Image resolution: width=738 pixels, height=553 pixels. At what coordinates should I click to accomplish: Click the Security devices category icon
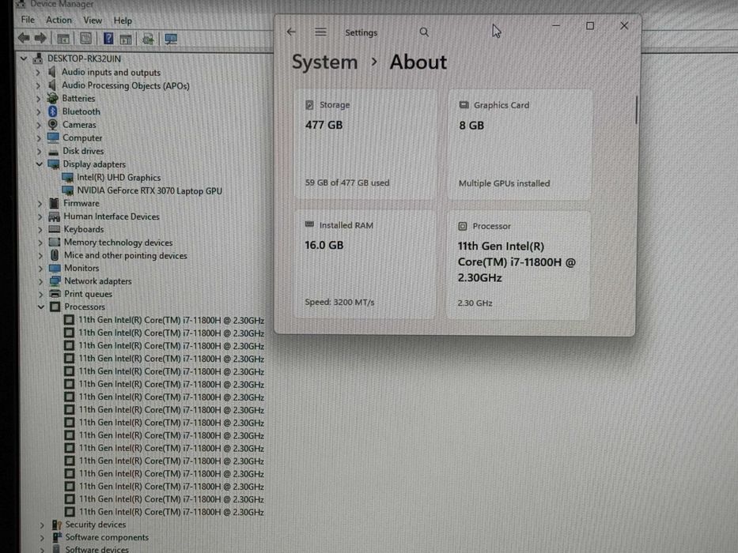point(57,525)
